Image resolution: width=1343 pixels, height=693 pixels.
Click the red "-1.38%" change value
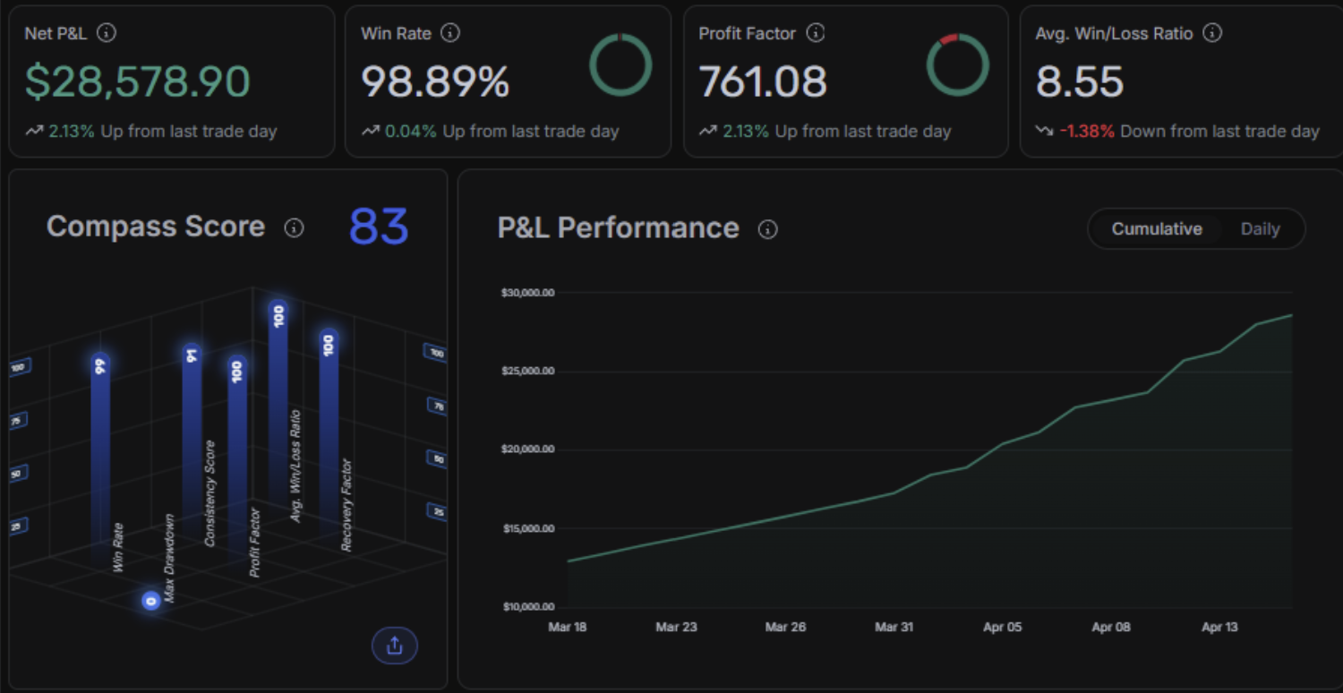[1088, 132]
